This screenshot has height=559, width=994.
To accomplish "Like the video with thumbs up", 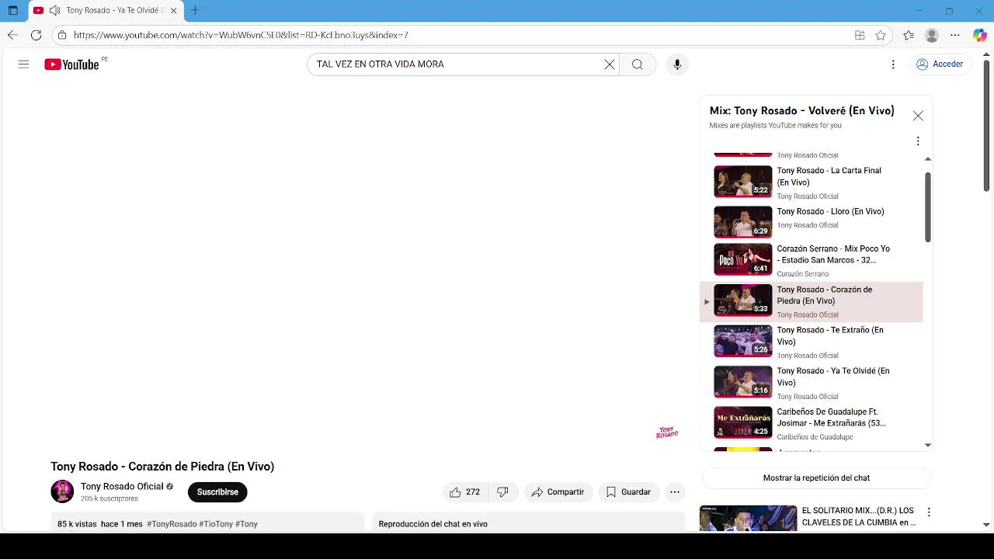I will (464, 491).
